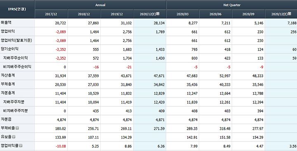Select the 자본총계 row label
297x151 pixels.
[x=8, y=93]
